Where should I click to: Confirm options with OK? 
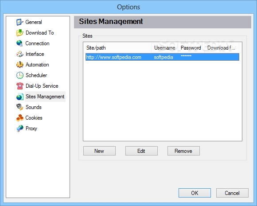[195, 193]
